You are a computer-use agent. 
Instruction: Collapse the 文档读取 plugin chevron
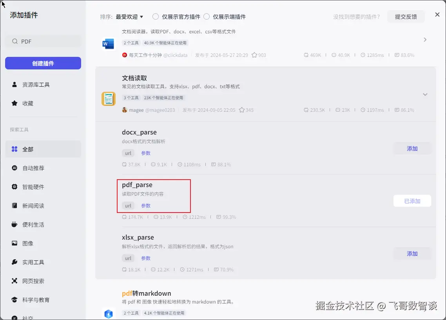tap(425, 95)
